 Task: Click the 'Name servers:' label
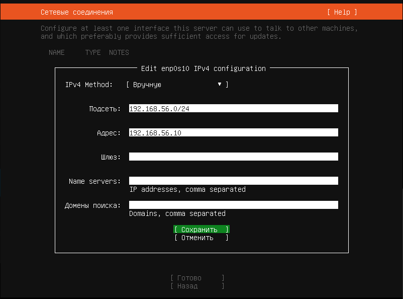coord(95,181)
